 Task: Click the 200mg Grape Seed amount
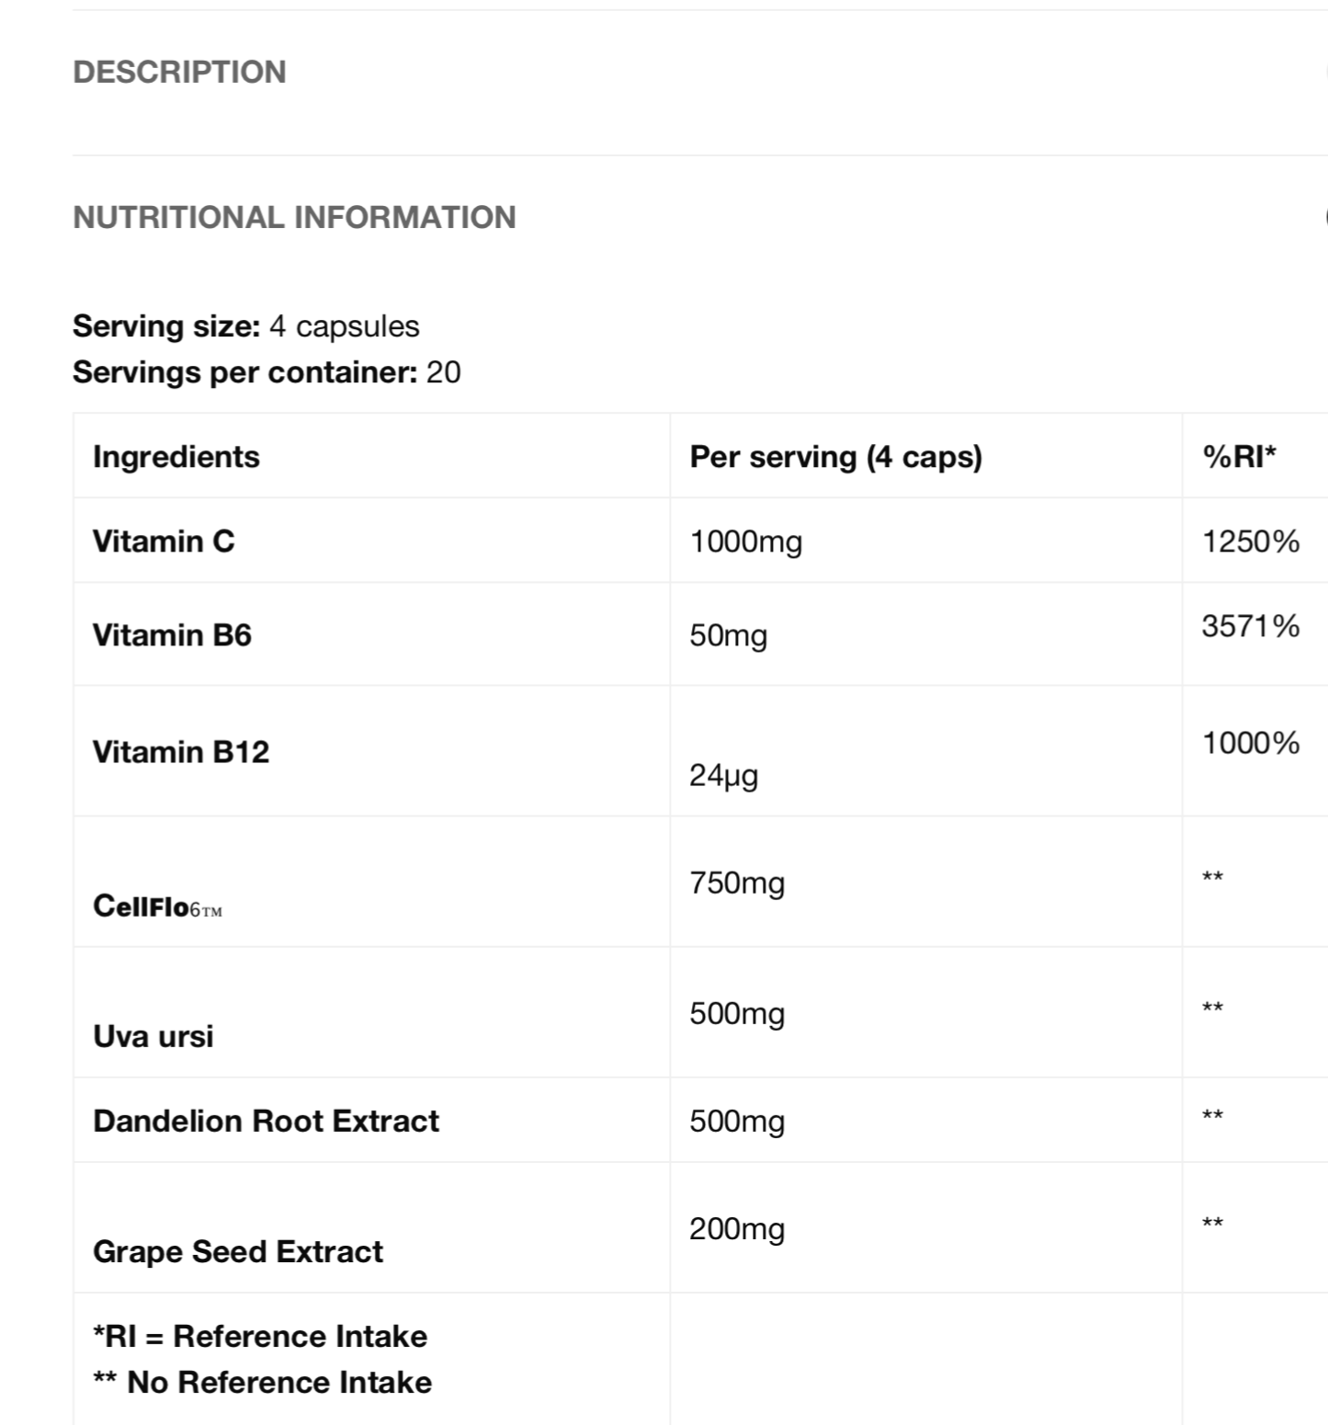[x=737, y=1229]
